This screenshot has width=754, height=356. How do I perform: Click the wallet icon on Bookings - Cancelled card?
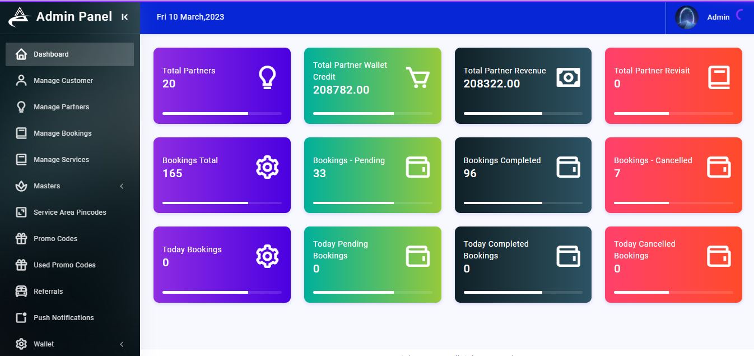[x=719, y=167]
